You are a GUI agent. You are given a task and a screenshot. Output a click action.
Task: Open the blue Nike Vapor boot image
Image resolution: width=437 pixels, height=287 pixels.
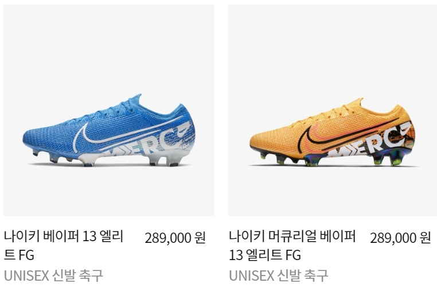[x=109, y=110]
